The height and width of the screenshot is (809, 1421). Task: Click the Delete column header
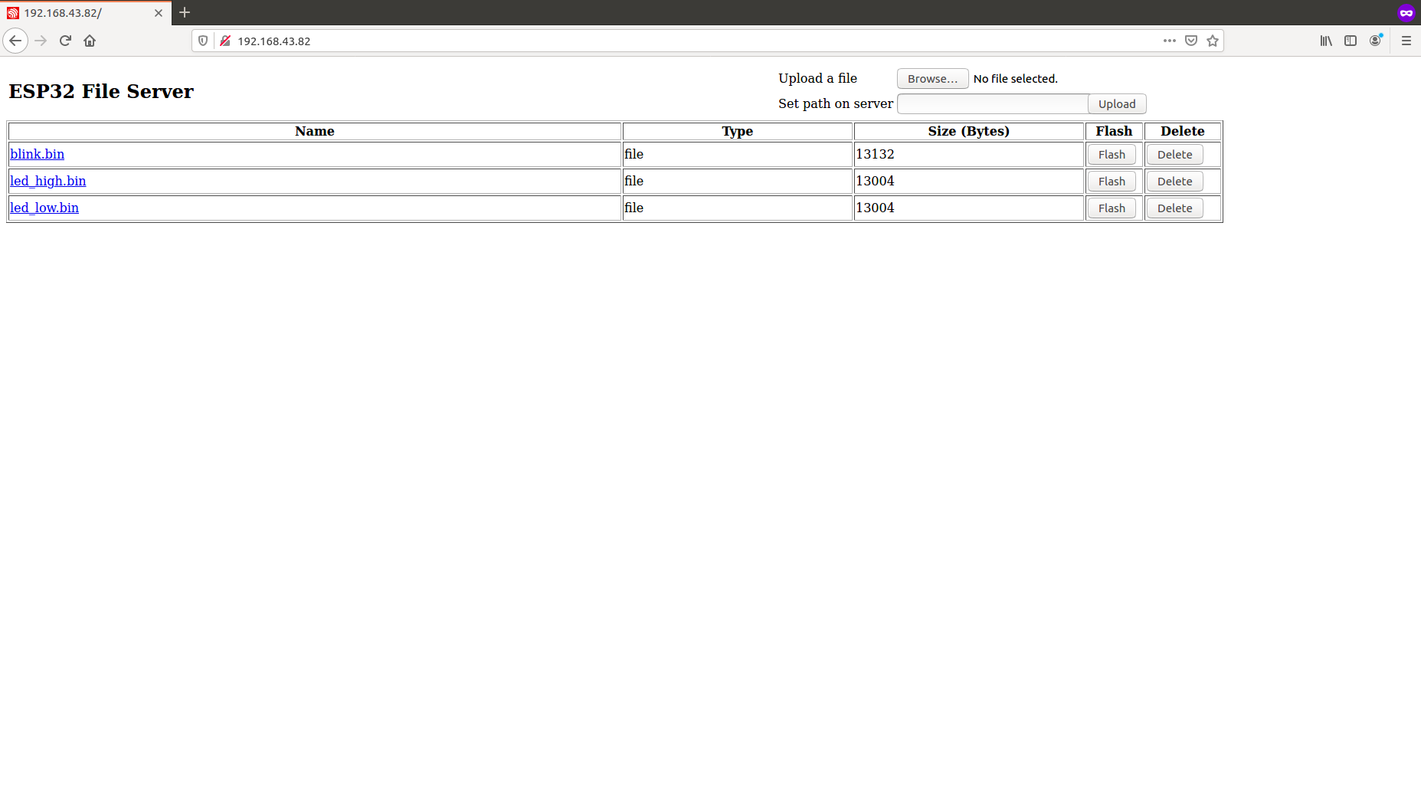[1182, 131]
